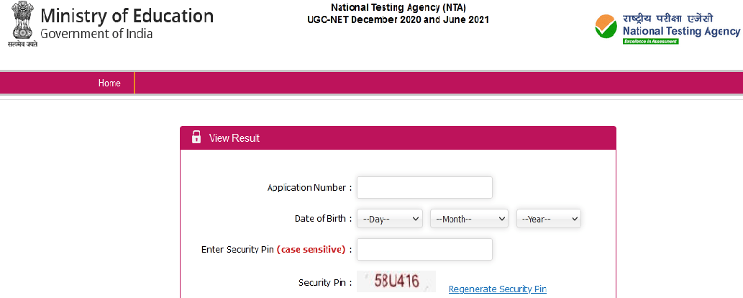
Task: Open the Month dropdown selector
Action: [x=469, y=219]
